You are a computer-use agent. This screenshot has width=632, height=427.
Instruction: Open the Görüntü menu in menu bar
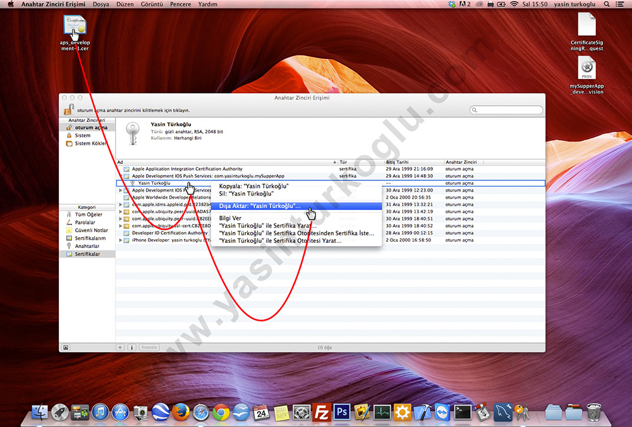tap(152, 4)
